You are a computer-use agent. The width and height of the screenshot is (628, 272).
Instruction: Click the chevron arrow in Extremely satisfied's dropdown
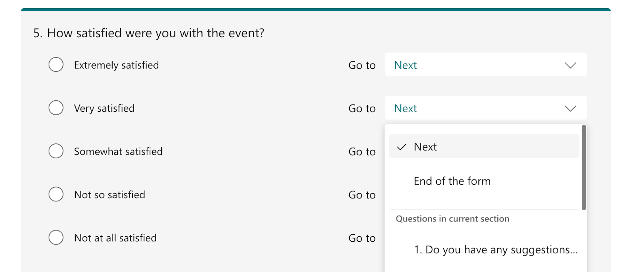[x=570, y=65]
